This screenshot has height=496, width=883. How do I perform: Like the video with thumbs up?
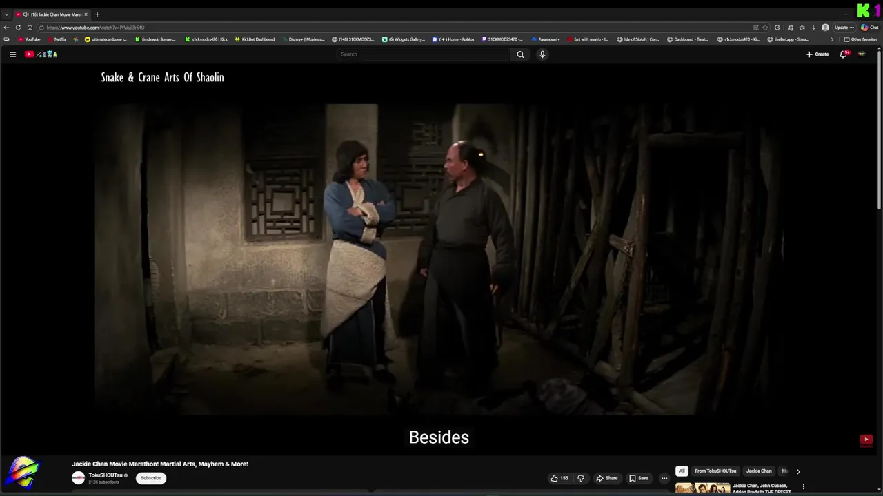click(x=559, y=478)
